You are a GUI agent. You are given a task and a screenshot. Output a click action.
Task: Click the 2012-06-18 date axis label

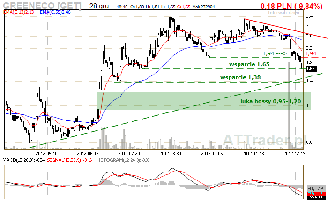(88, 154)
